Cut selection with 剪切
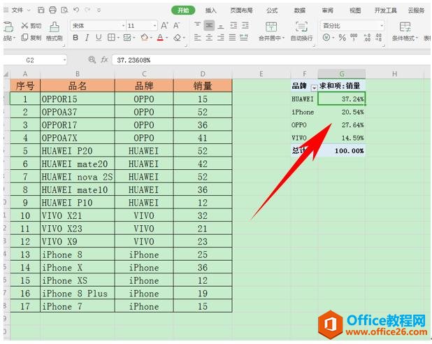The width and height of the screenshot is (432, 344). pyautogui.click(x=31, y=26)
